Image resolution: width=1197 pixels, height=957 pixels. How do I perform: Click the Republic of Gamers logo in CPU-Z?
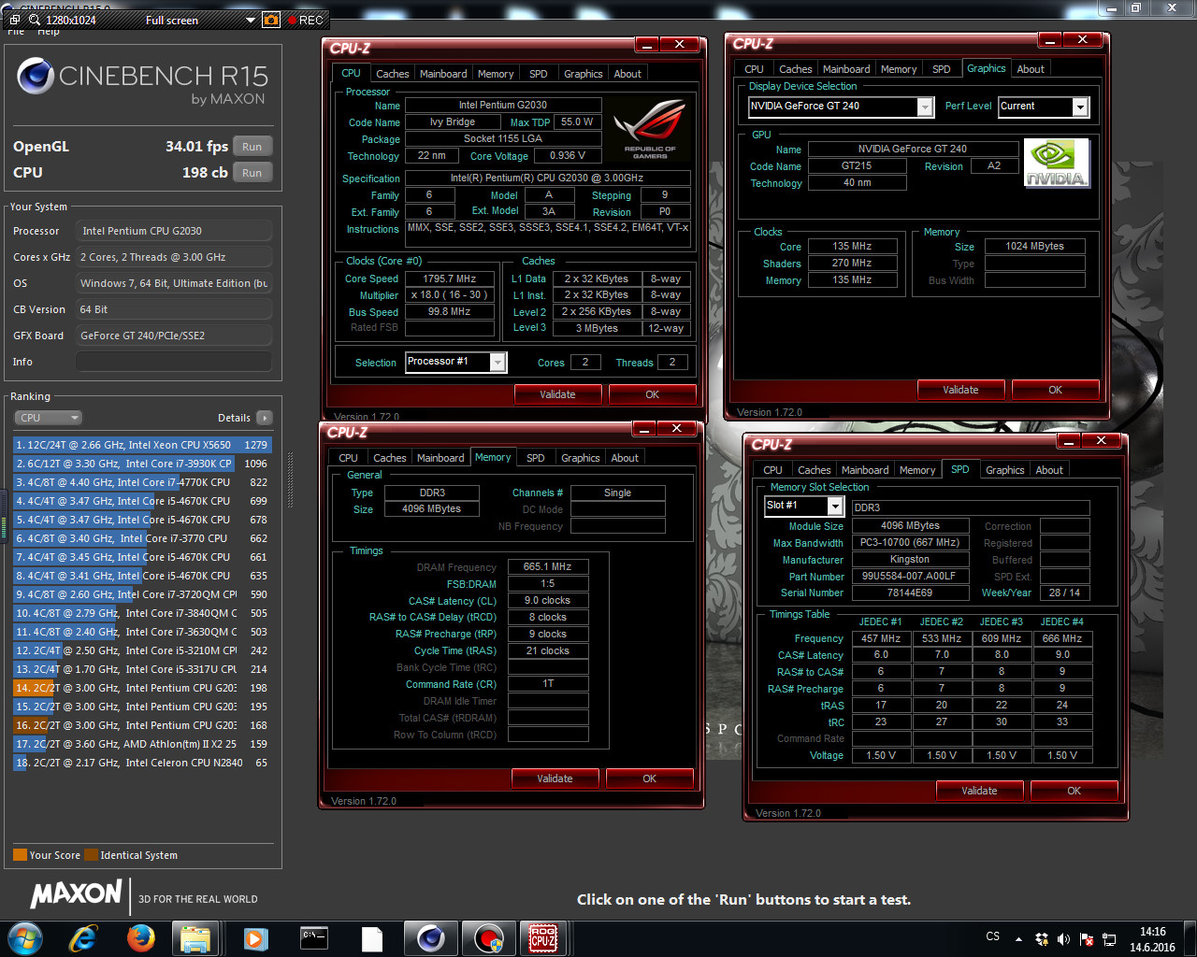click(x=650, y=128)
